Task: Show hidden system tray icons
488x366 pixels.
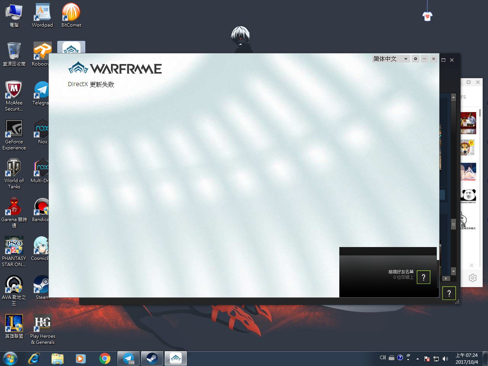Action: tap(417, 358)
